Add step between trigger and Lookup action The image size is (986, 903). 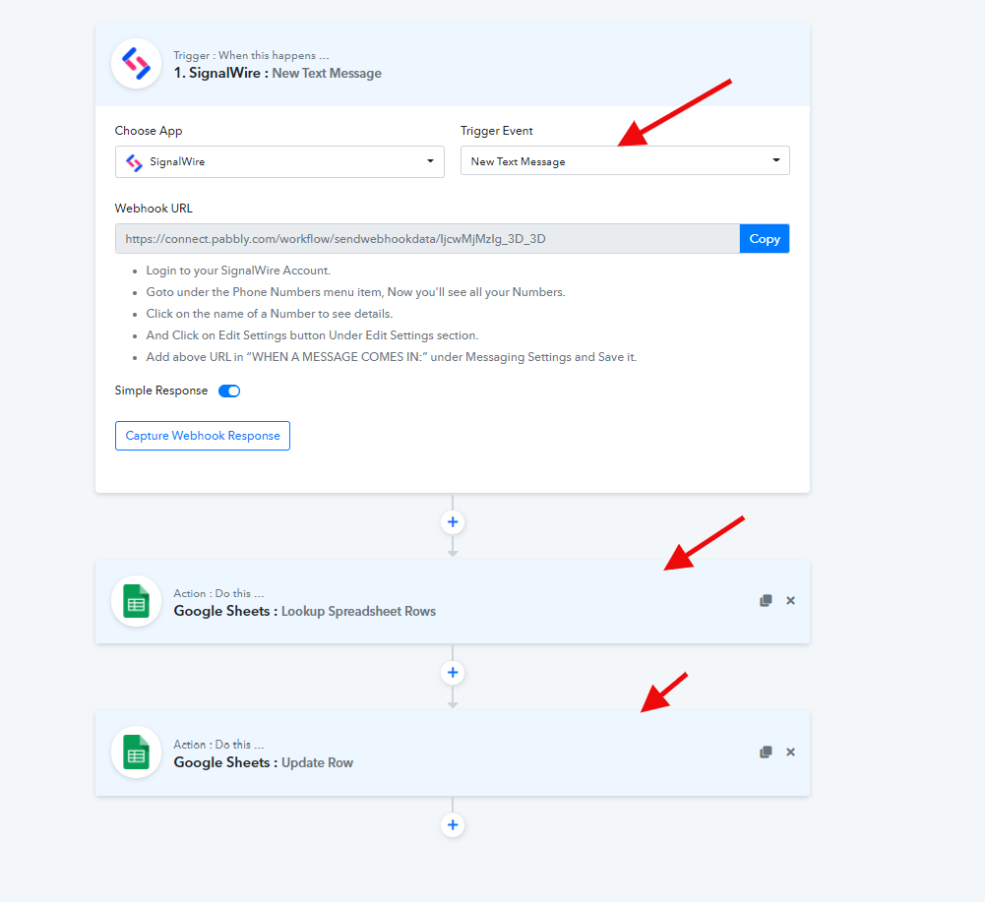[453, 522]
